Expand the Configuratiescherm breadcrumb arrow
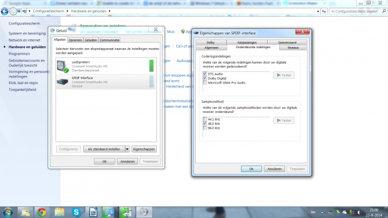 pyautogui.click(x=67, y=11)
